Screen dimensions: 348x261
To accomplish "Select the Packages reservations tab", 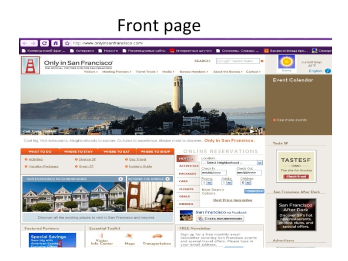I will click(188, 174).
